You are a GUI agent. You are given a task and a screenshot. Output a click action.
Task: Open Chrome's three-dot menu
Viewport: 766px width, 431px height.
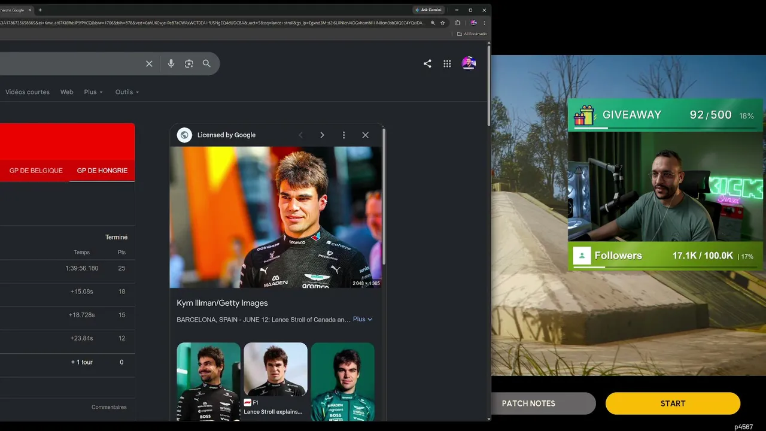pyautogui.click(x=484, y=23)
